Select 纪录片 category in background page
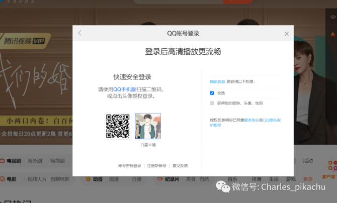Viewport: 337px width, 203px height. [172, 179]
